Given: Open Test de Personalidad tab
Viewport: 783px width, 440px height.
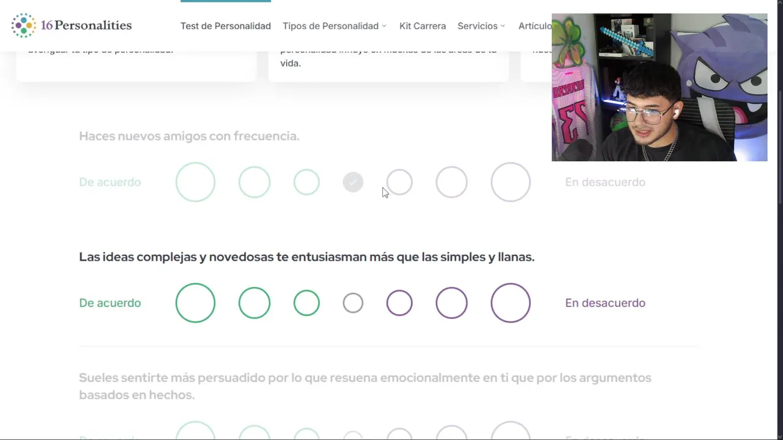Looking at the screenshot, I should coord(225,26).
